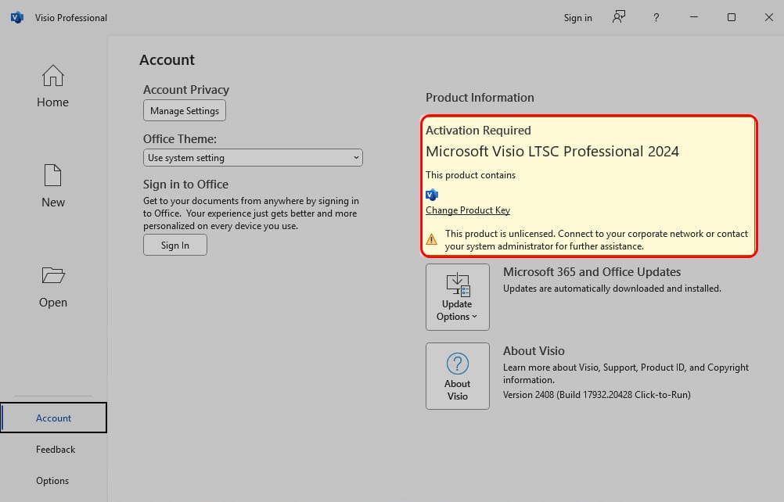This screenshot has width=784, height=502.
Task: Click the About Visio heading text
Action: point(534,350)
